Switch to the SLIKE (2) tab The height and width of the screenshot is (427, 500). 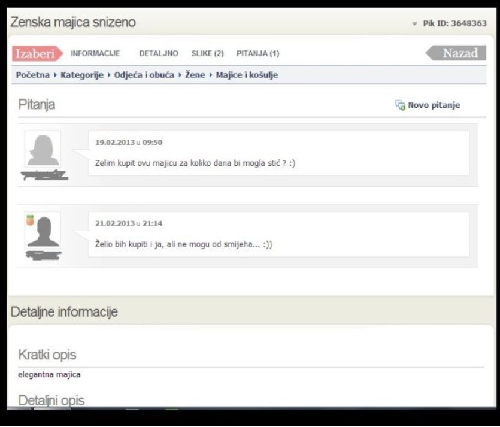(207, 53)
